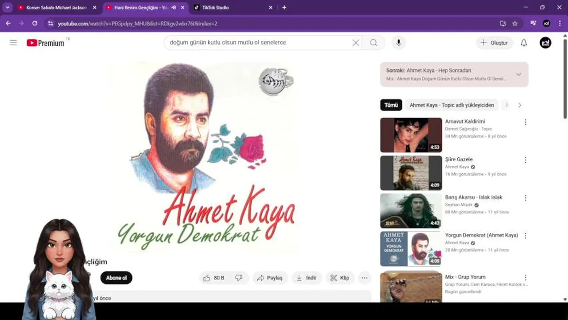Clear the search box text

pyautogui.click(x=356, y=43)
